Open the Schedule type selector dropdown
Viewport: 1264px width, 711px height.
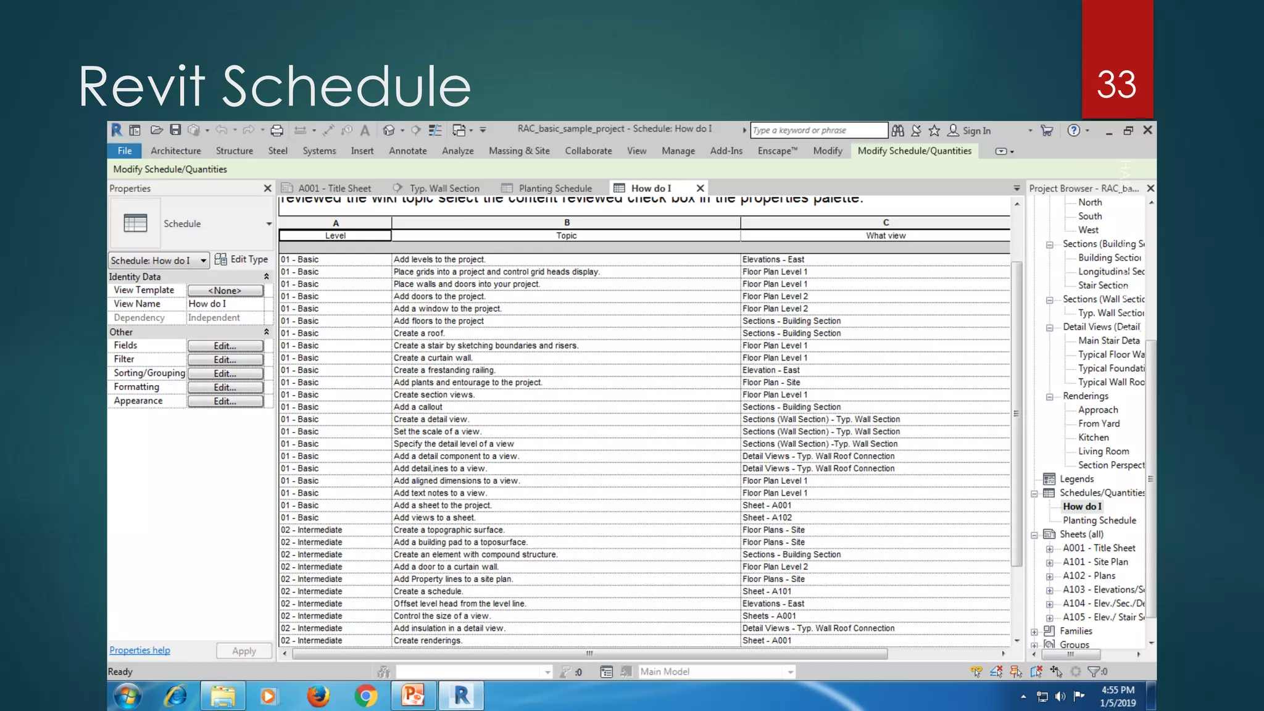click(269, 224)
